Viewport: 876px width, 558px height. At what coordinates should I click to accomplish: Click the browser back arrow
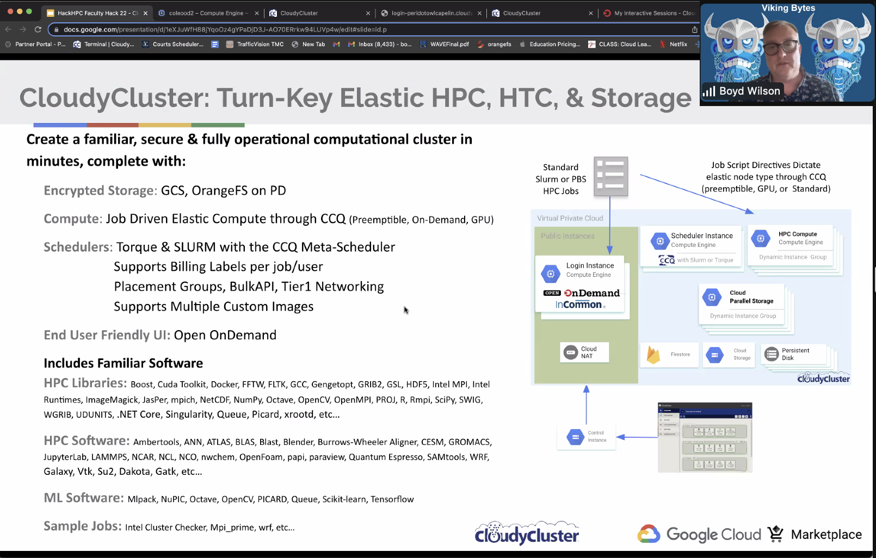point(8,29)
